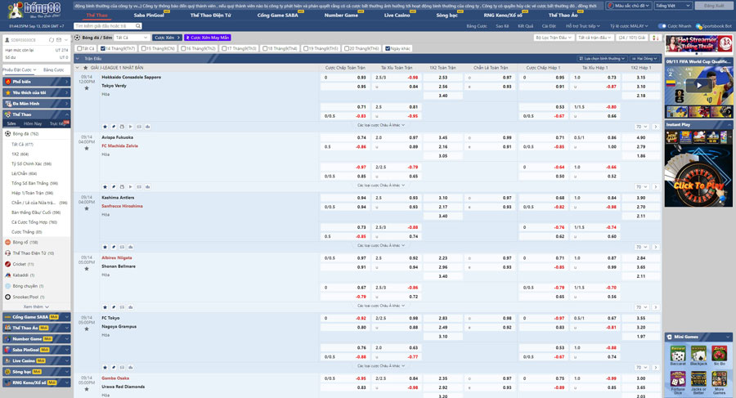Click the Hot Streamer banner
Screen dimensions: 736x398
[698, 44]
